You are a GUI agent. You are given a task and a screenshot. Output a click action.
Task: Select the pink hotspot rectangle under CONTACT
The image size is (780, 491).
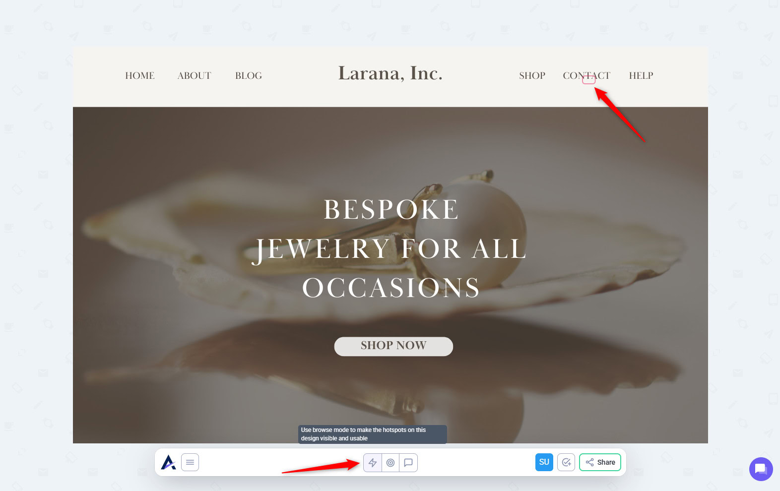click(588, 80)
